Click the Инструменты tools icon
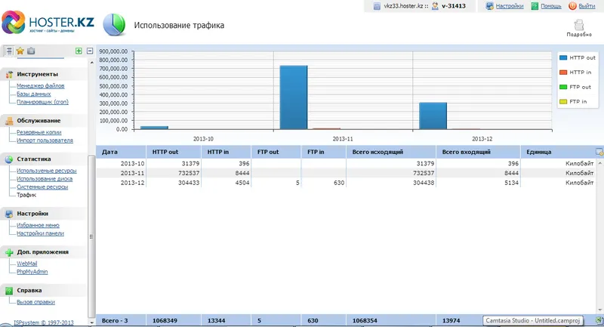The width and height of the screenshot is (604, 327). click(x=9, y=74)
